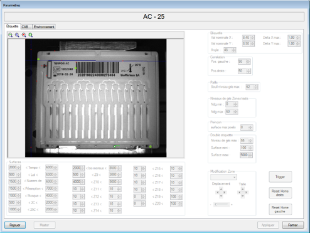Image resolution: width=310 pixels, height=233 pixels.
Task: Open the Environnement tab
Action: coord(44,27)
